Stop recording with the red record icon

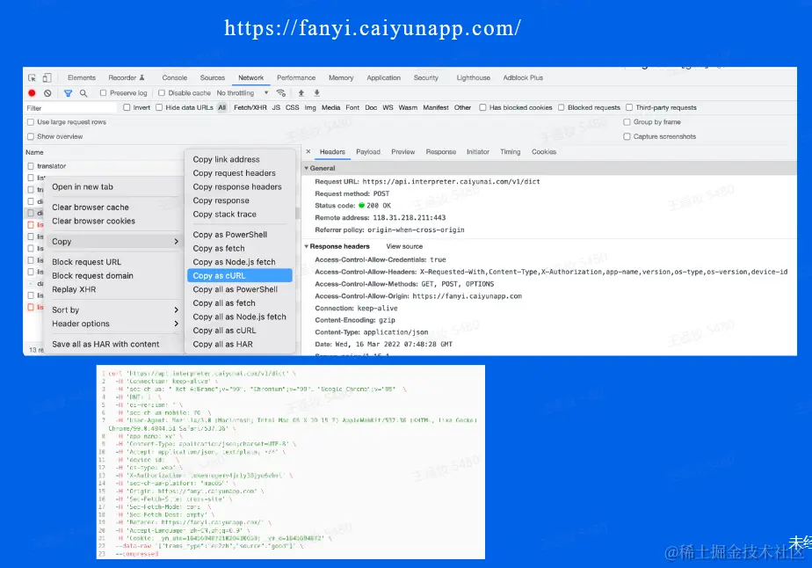(x=32, y=93)
